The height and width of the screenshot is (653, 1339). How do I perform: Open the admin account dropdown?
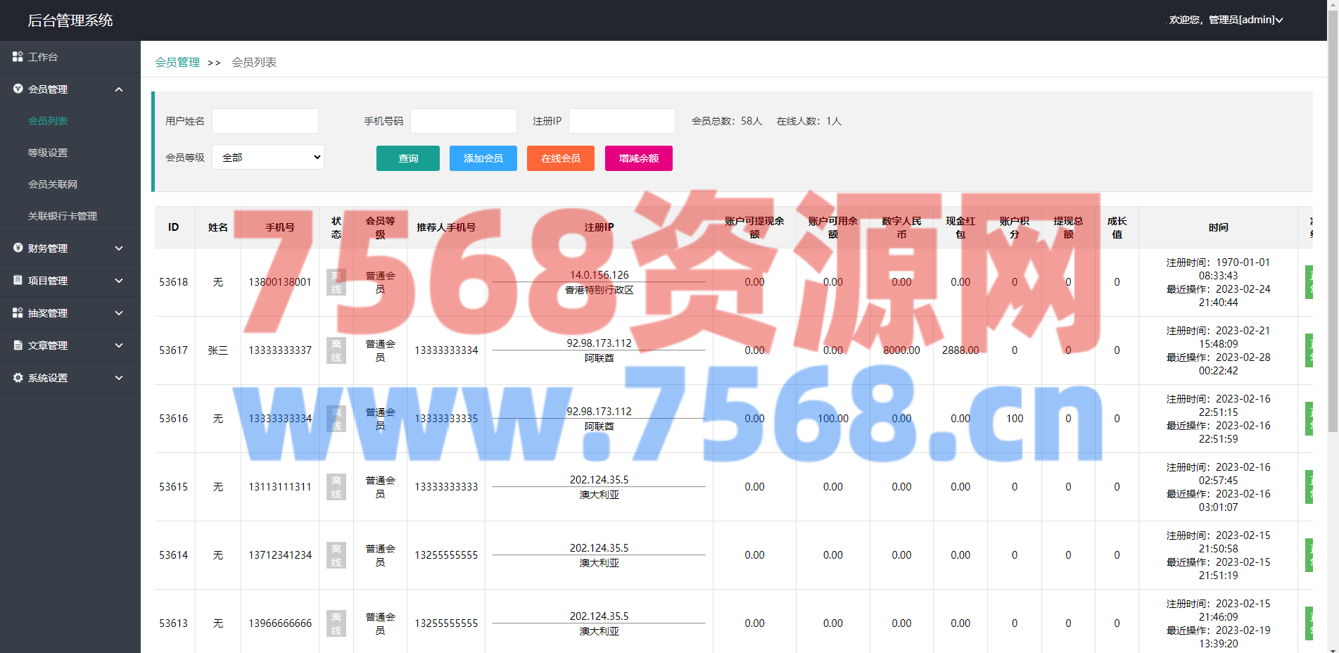[1225, 20]
